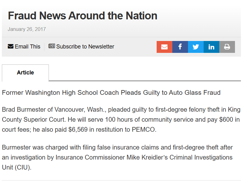The height and width of the screenshot is (188, 250).
Task: Open the Email This link text
Action: tap(28, 47)
